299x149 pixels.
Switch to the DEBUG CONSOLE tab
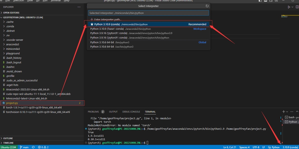pos(131,112)
